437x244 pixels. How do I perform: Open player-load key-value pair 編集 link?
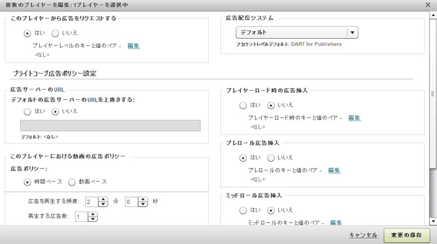(354, 118)
